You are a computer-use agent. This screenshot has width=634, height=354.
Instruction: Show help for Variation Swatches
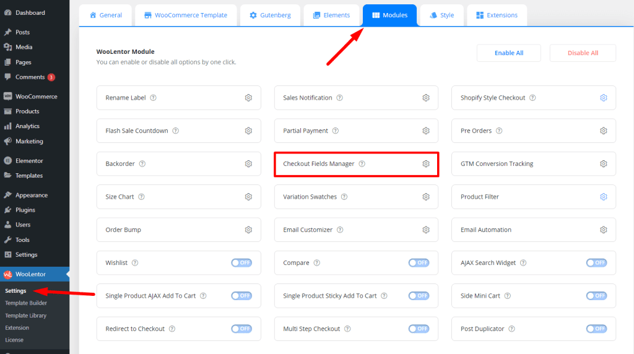click(344, 197)
